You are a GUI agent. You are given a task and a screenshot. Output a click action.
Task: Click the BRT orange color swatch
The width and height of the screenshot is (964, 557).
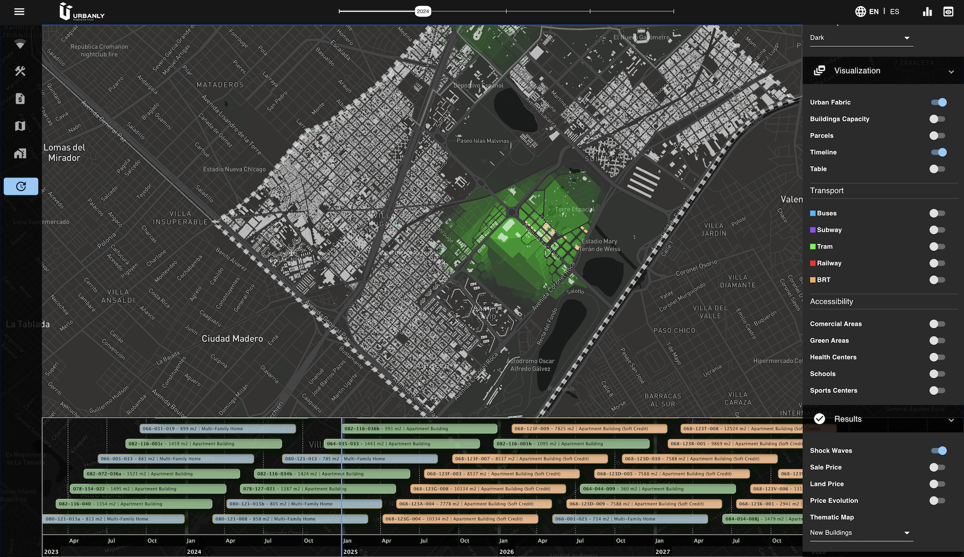(x=813, y=280)
